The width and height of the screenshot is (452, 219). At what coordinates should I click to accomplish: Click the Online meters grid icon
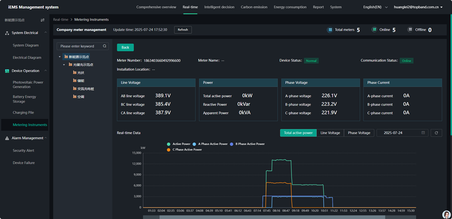[374, 29]
